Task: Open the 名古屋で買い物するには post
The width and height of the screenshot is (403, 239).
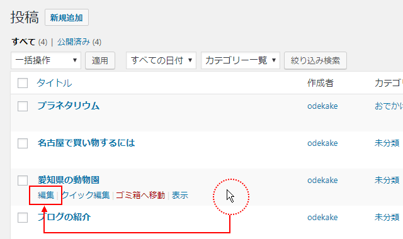Action: (x=86, y=143)
